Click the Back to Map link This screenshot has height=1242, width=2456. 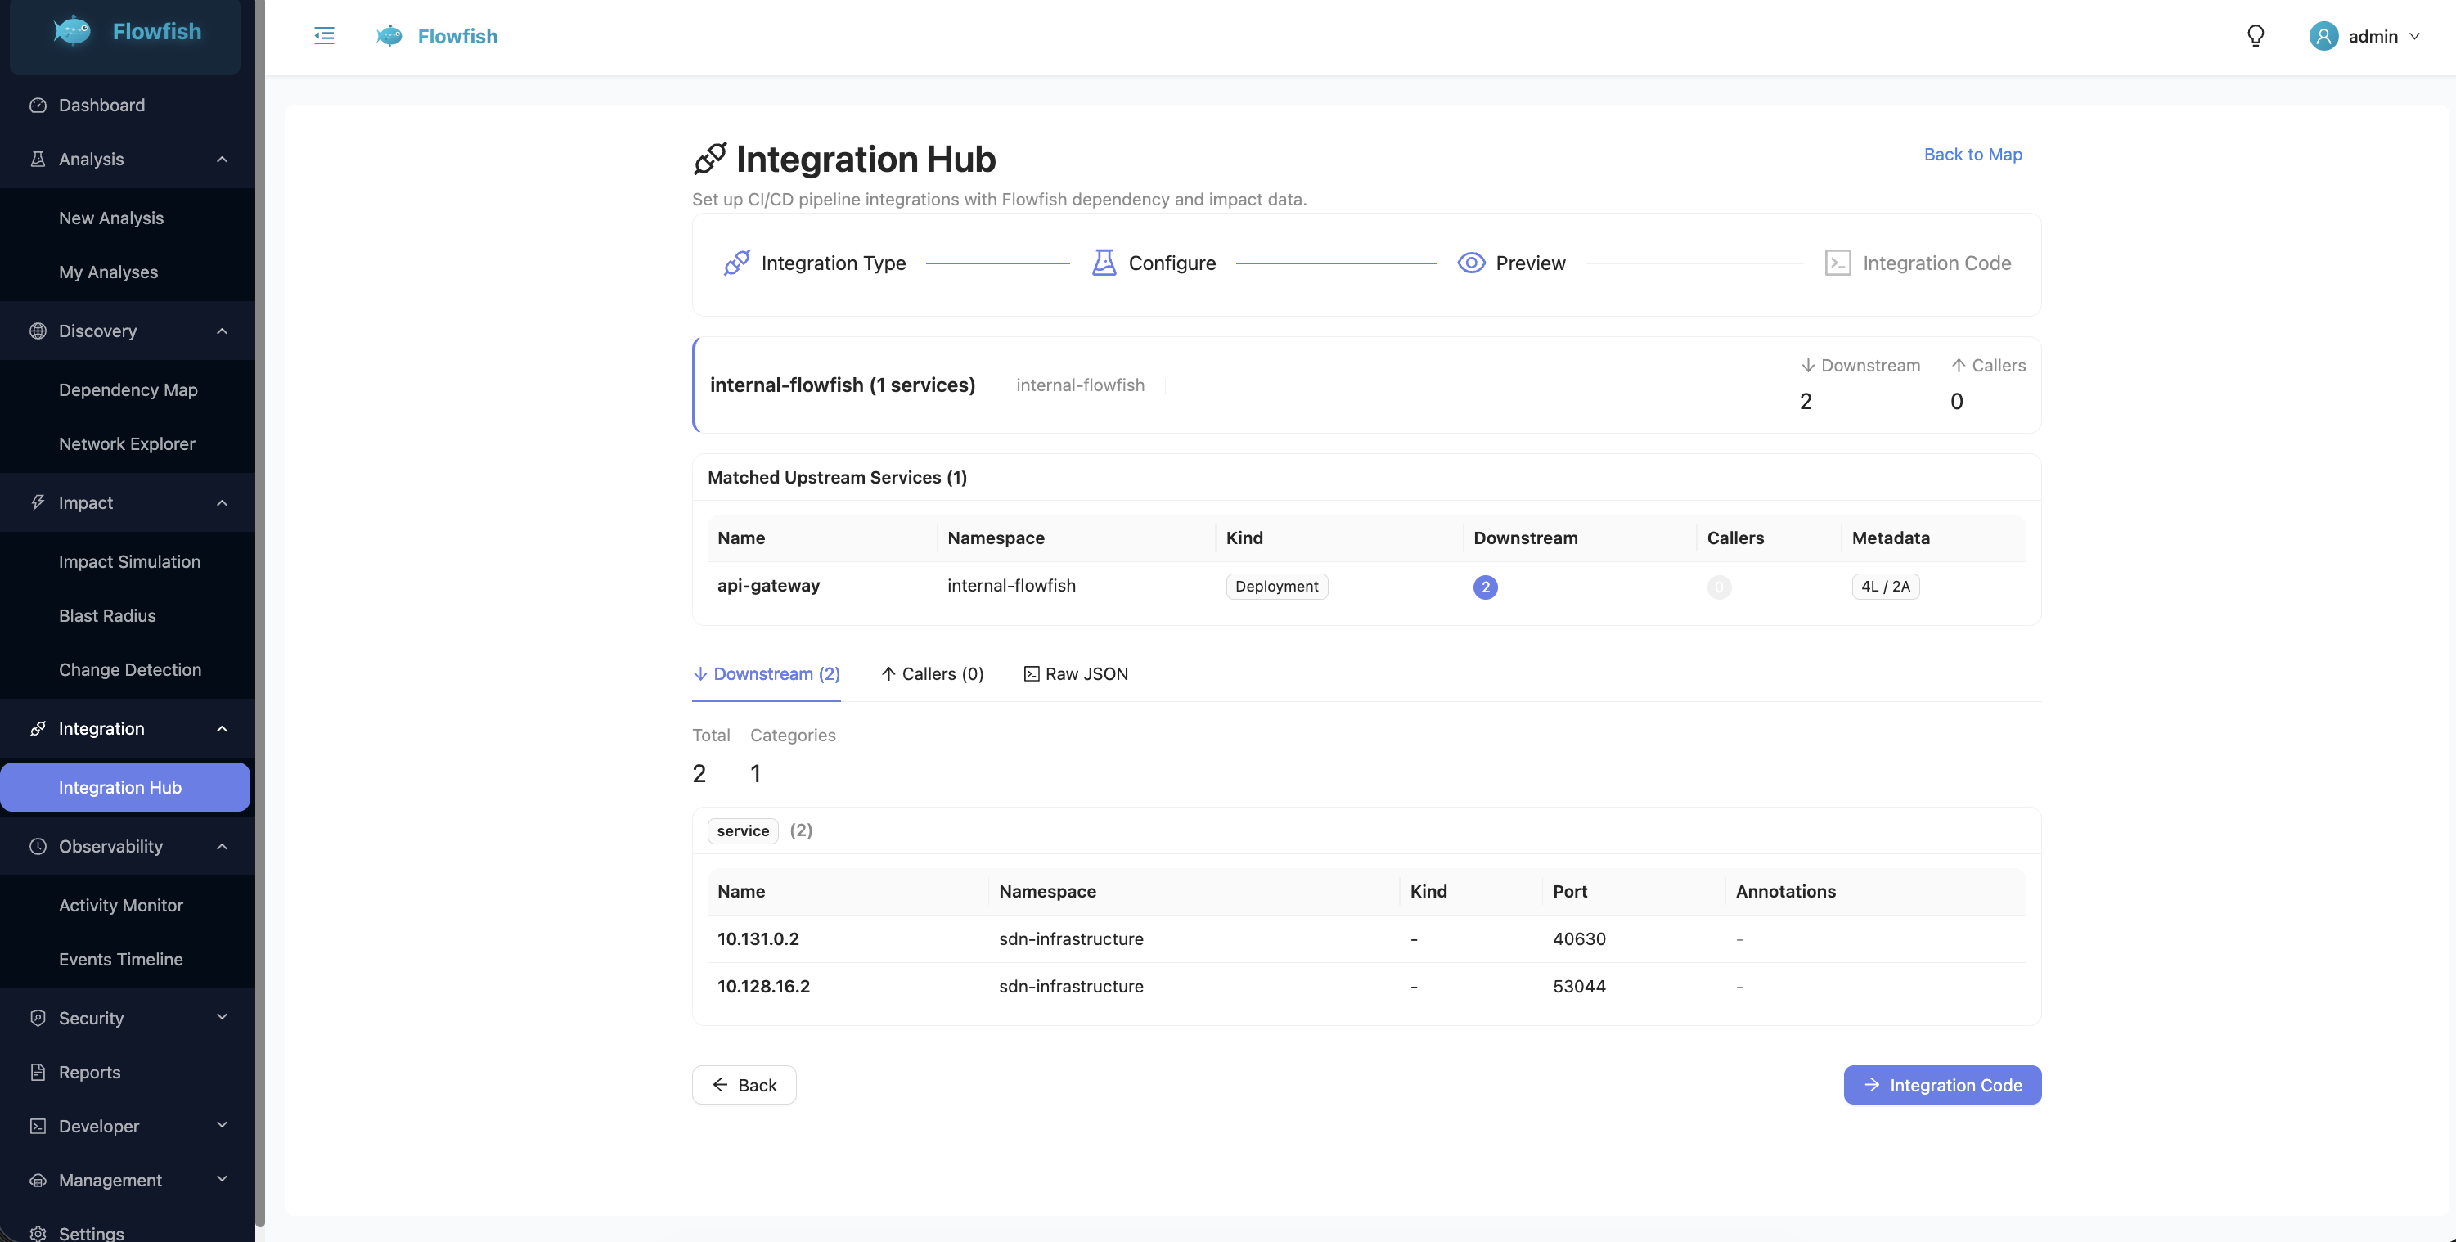click(x=1972, y=155)
